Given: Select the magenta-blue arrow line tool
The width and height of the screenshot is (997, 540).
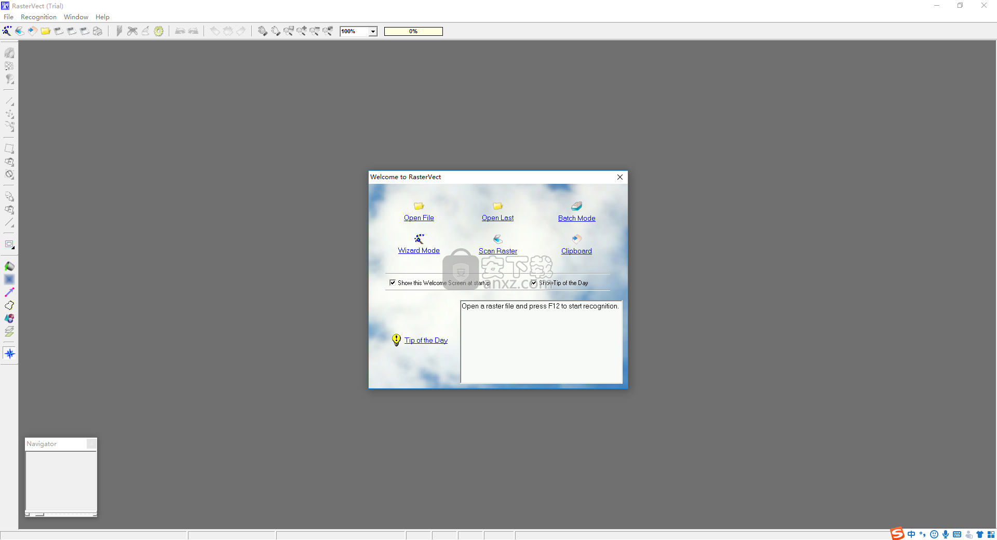Looking at the screenshot, I should click(9, 292).
